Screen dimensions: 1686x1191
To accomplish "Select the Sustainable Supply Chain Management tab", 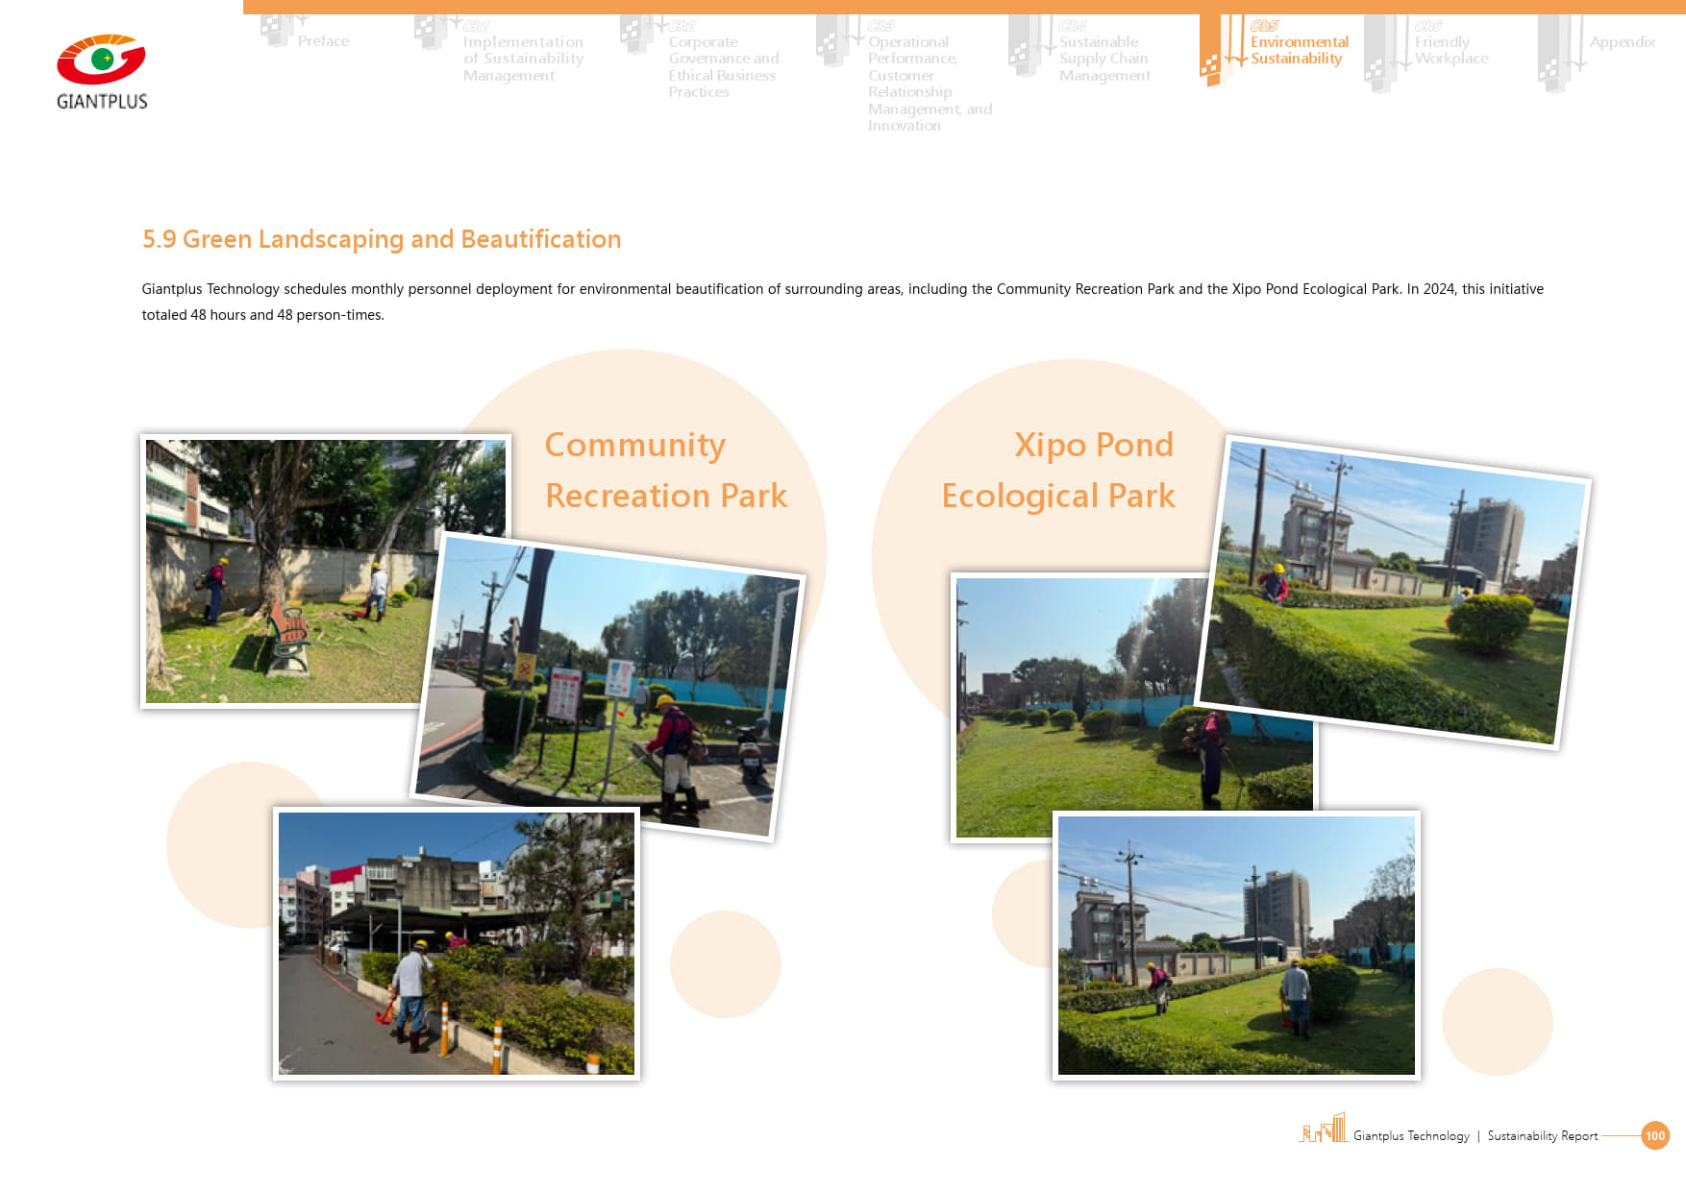I will coord(1103,59).
